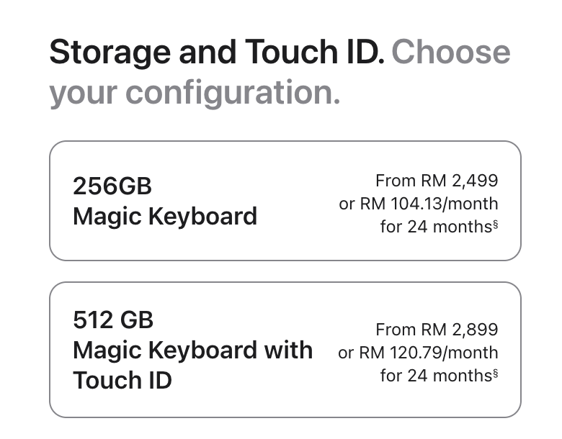Screen dimensions: 562x439
Task: Click "Magic Keyboard" in the 256GB card
Action: click(165, 216)
